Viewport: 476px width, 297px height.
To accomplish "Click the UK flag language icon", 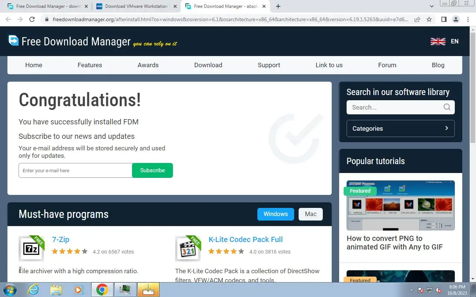I will (438, 42).
